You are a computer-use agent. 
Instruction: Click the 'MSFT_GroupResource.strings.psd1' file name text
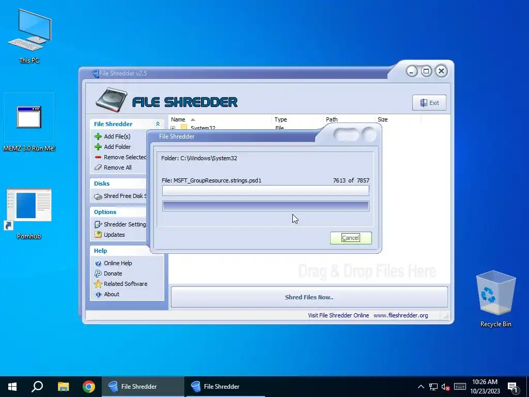point(217,180)
